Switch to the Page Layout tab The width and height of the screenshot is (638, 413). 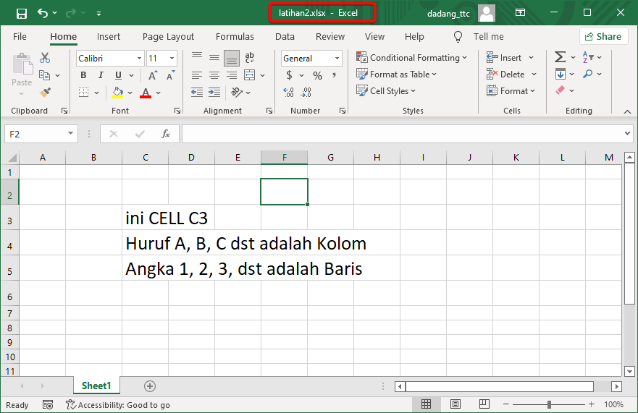coord(168,37)
